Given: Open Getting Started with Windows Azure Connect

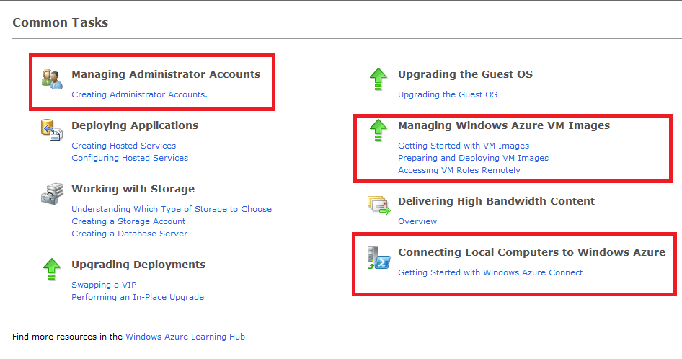Looking at the screenshot, I should tap(490, 272).
